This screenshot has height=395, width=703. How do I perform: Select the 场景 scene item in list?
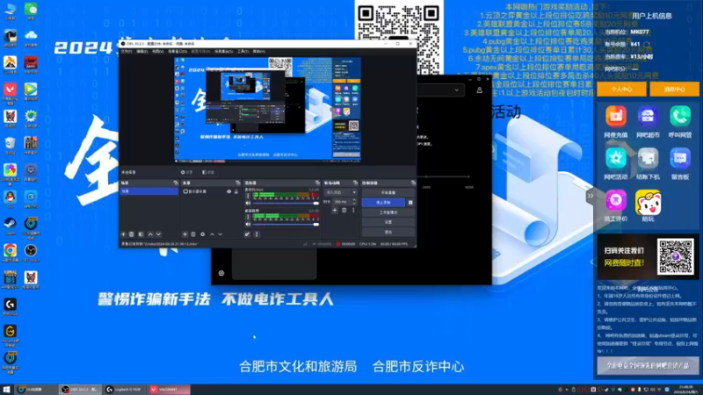click(149, 191)
